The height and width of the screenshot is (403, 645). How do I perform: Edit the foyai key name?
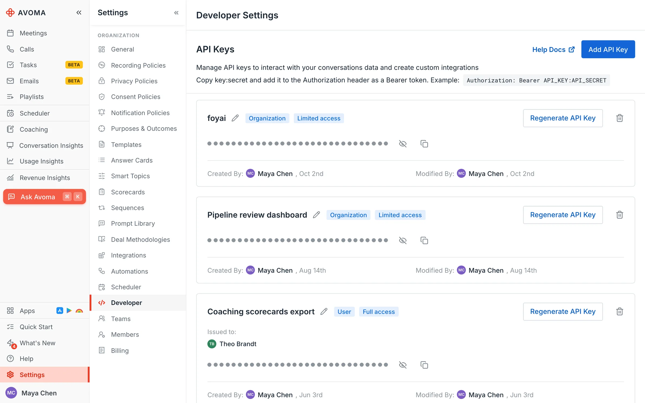(235, 118)
